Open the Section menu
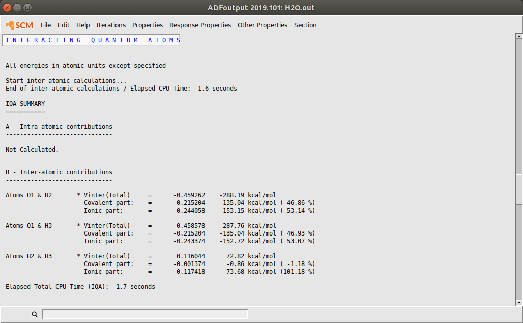The height and width of the screenshot is (323, 523). point(305,25)
